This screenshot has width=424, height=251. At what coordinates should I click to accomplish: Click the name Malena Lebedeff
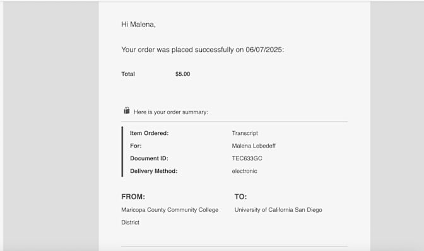(x=254, y=146)
